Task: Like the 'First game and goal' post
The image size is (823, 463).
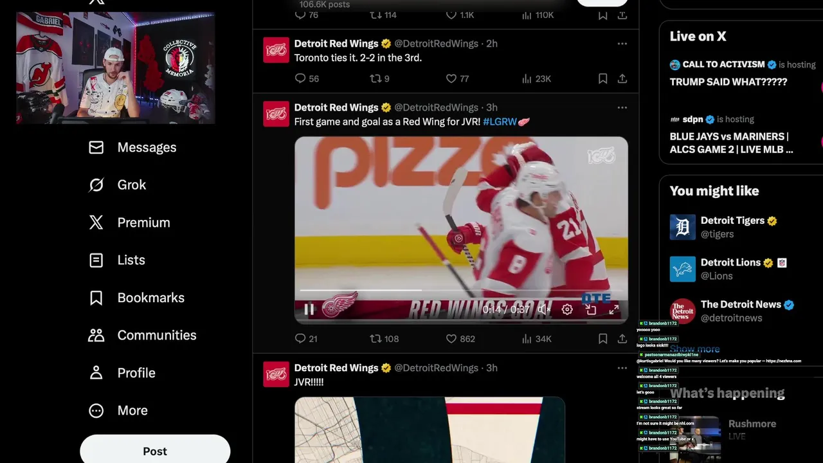Action: coord(460,338)
